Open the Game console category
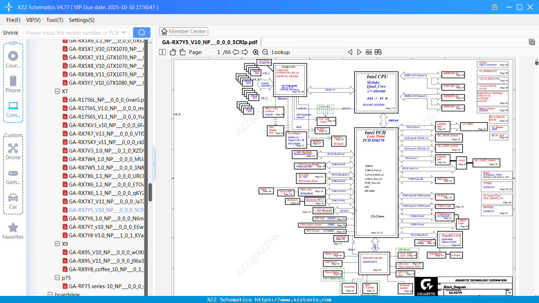The image size is (539, 303). coord(13,177)
